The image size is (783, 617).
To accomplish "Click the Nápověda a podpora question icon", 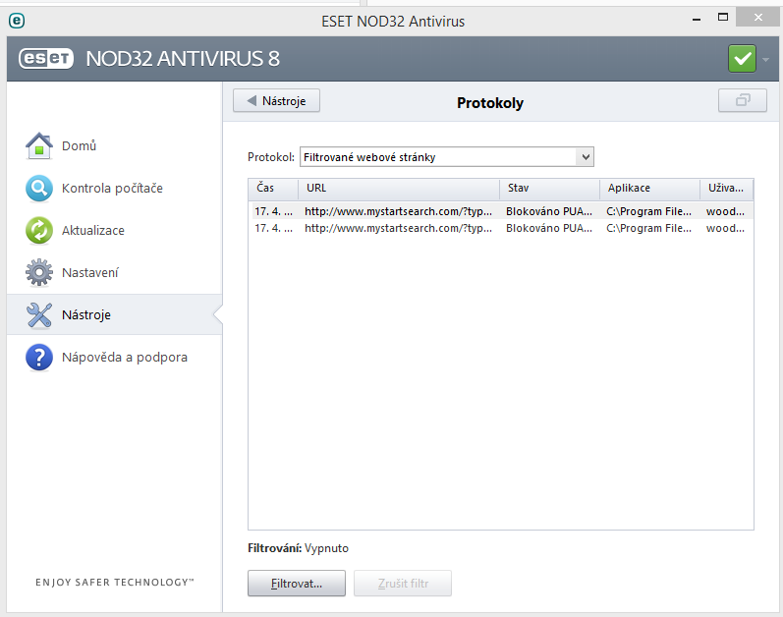I will [38, 357].
